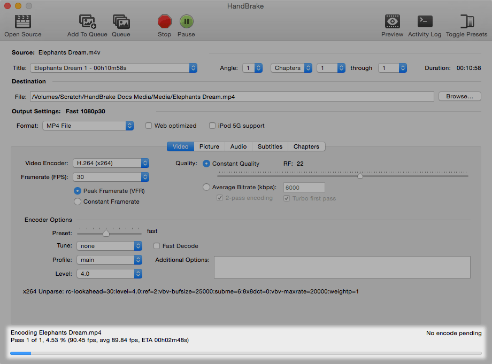This screenshot has width=492, height=364.
Task: Show the Activity Log
Action: point(425,22)
